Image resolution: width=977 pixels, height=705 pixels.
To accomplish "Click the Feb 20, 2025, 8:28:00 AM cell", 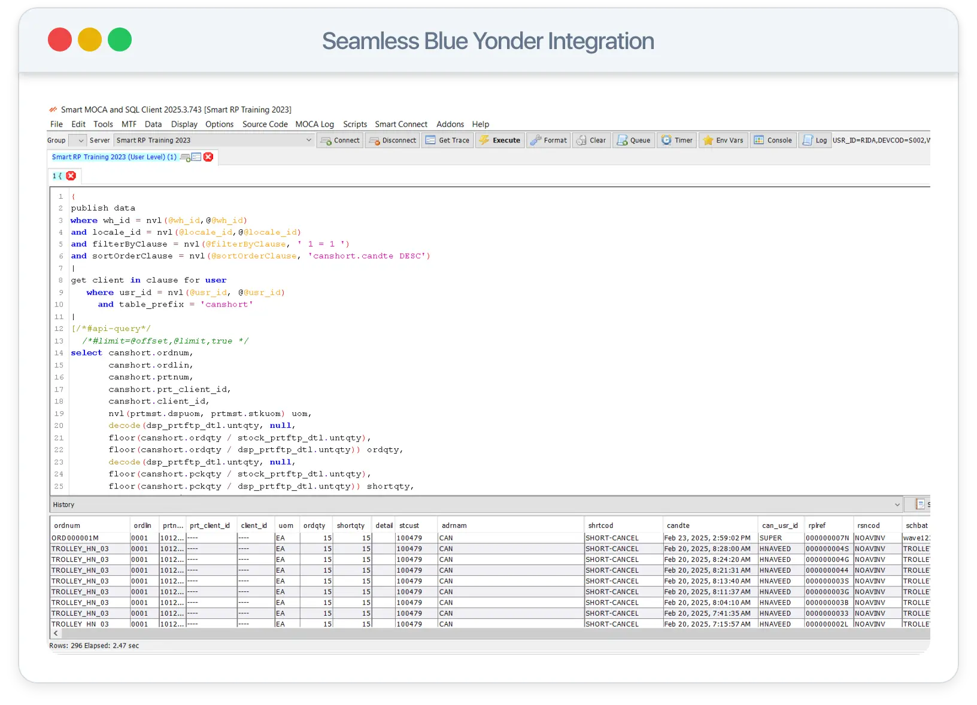I will point(710,549).
